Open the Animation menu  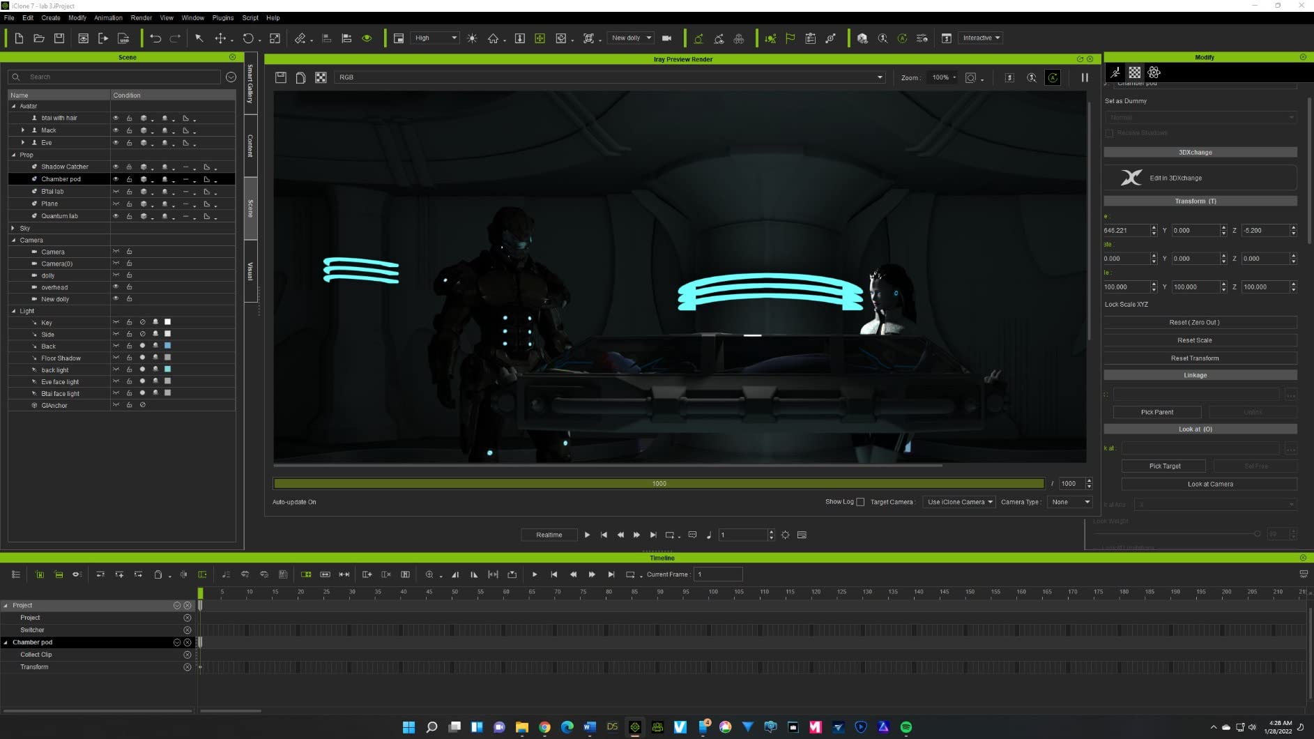pos(108,18)
